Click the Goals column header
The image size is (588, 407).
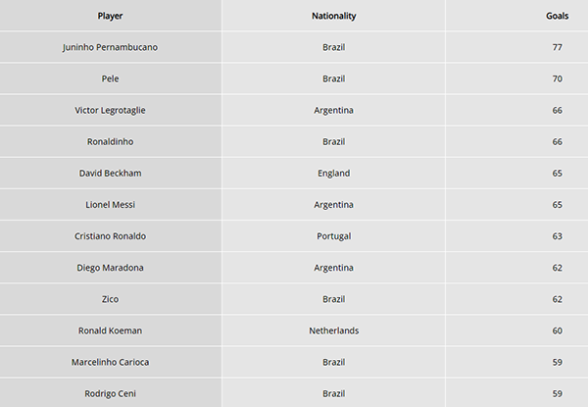[557, 16]
